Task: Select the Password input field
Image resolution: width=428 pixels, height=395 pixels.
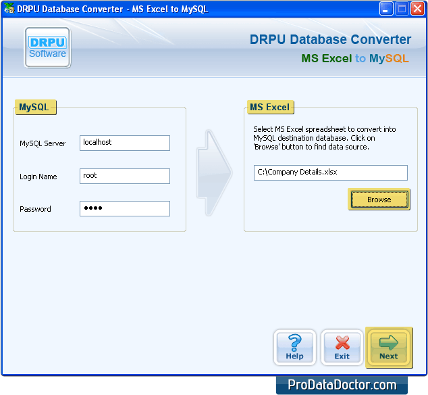Action: pyautogui.click(x=125, y=208)
